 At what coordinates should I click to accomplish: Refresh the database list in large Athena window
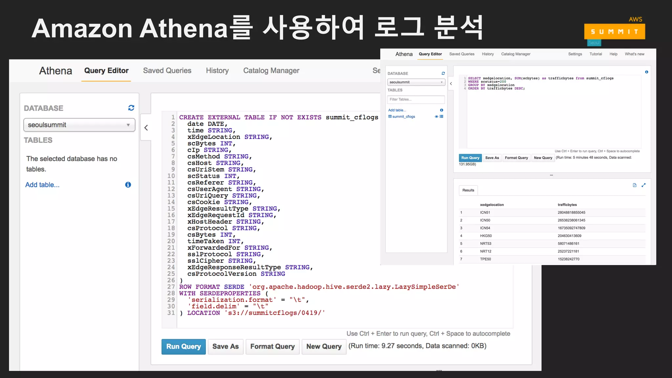(131, 108)
